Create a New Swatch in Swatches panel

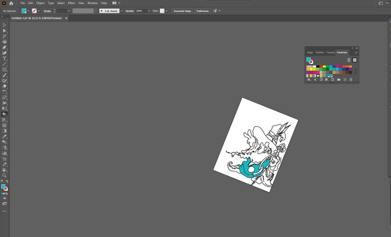(345, 80)
